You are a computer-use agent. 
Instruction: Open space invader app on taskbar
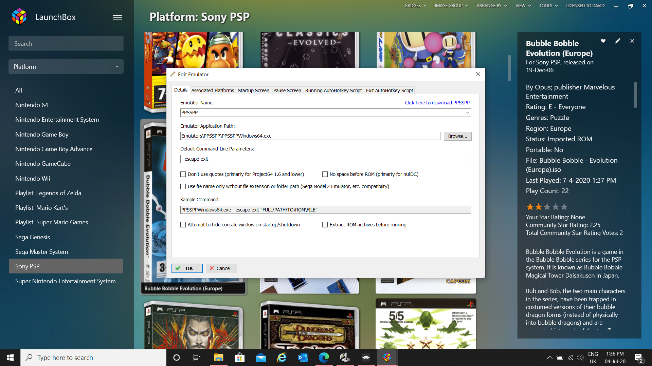[x=366, y=358]
